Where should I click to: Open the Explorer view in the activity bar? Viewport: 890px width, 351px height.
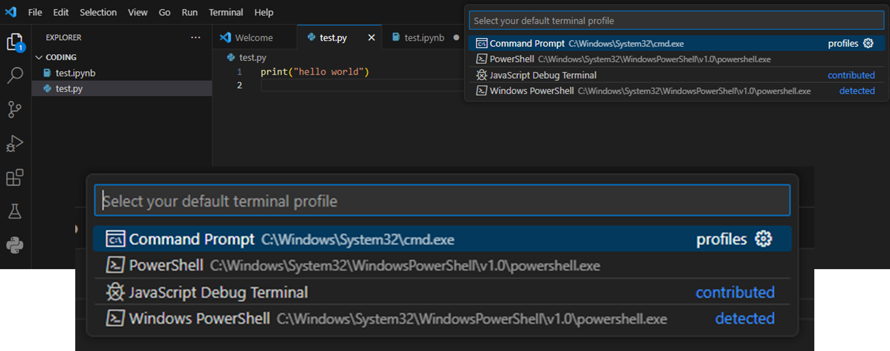click(x=16, y=42)
